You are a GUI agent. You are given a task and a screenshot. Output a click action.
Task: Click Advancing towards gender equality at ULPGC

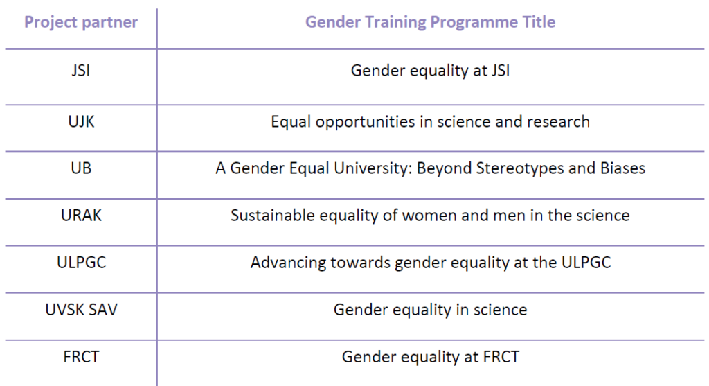tap(430, 263)
